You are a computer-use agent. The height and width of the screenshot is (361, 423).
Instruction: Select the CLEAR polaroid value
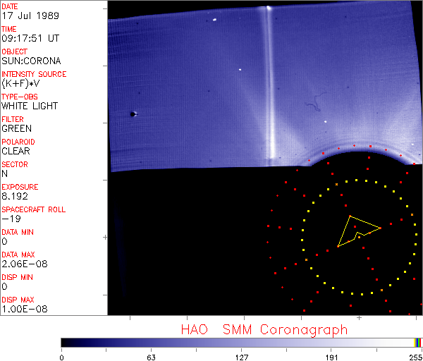pyautogui.click(x=16, y=151)
